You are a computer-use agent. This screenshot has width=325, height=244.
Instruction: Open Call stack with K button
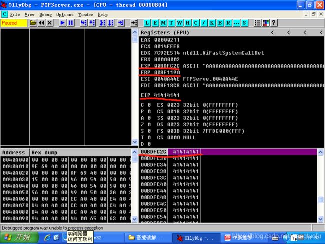(212, 23)
